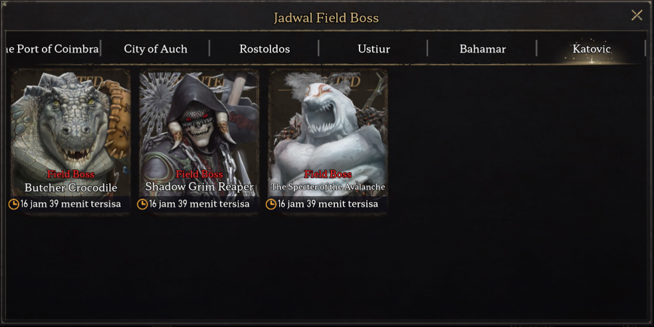Click clock icon under Specter of the Avalanche

[x=271, y=204]
